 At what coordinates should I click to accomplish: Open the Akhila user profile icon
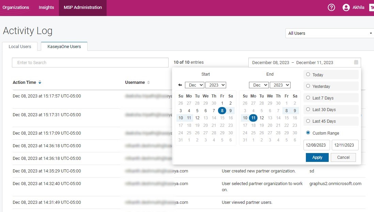tap(346, 7)
